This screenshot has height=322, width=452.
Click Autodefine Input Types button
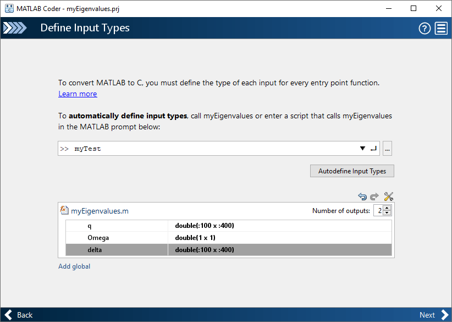tap(352, 171)
